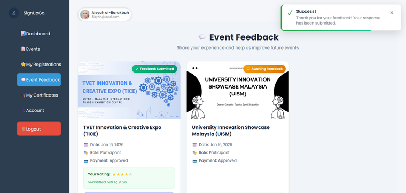Click the calendar icon on UISM card
406x193 pixels.
(194, 144)
